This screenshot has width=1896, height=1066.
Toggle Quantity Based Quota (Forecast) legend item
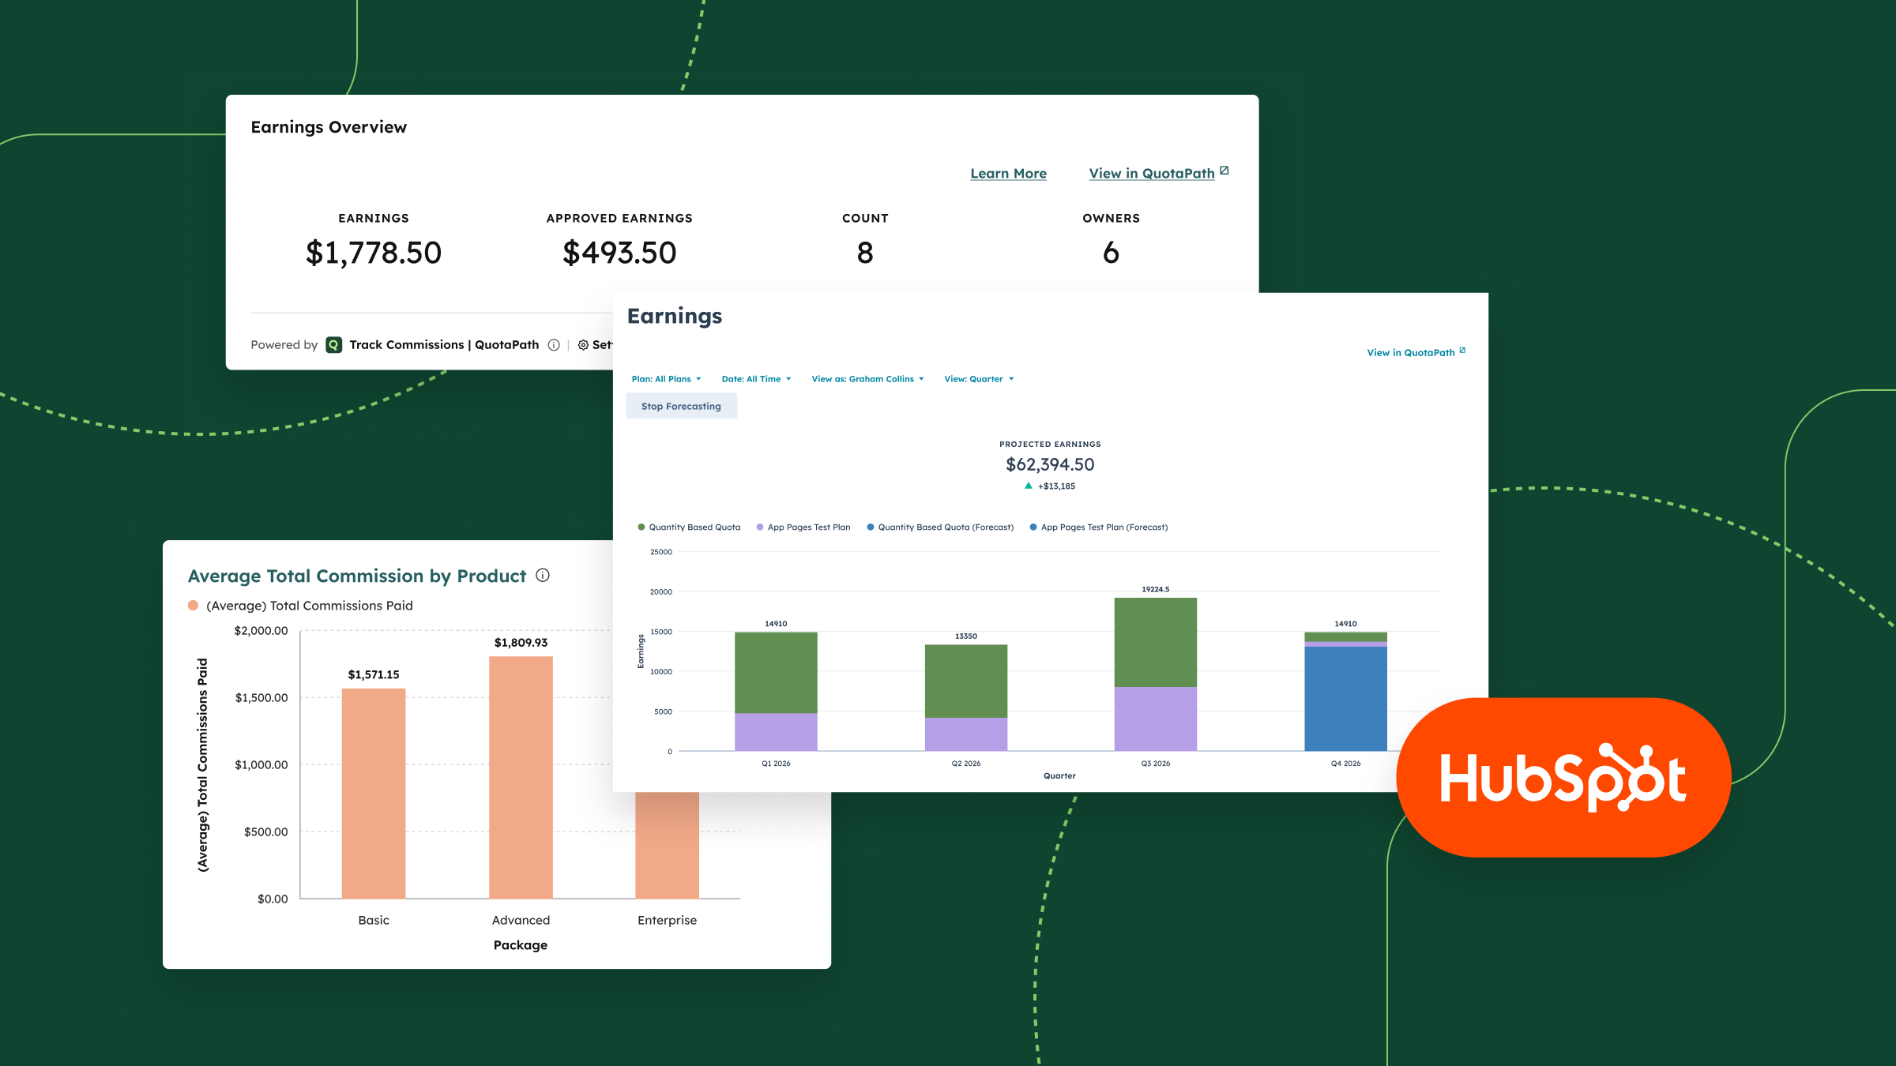940,527
